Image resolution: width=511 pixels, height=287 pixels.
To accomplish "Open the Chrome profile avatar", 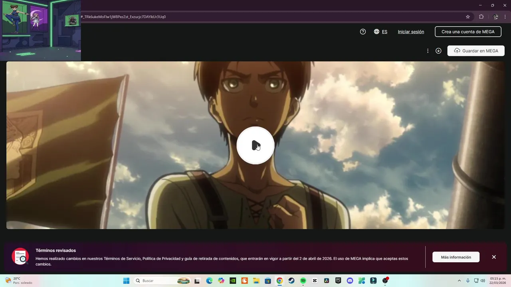I will tap(495, 17).
